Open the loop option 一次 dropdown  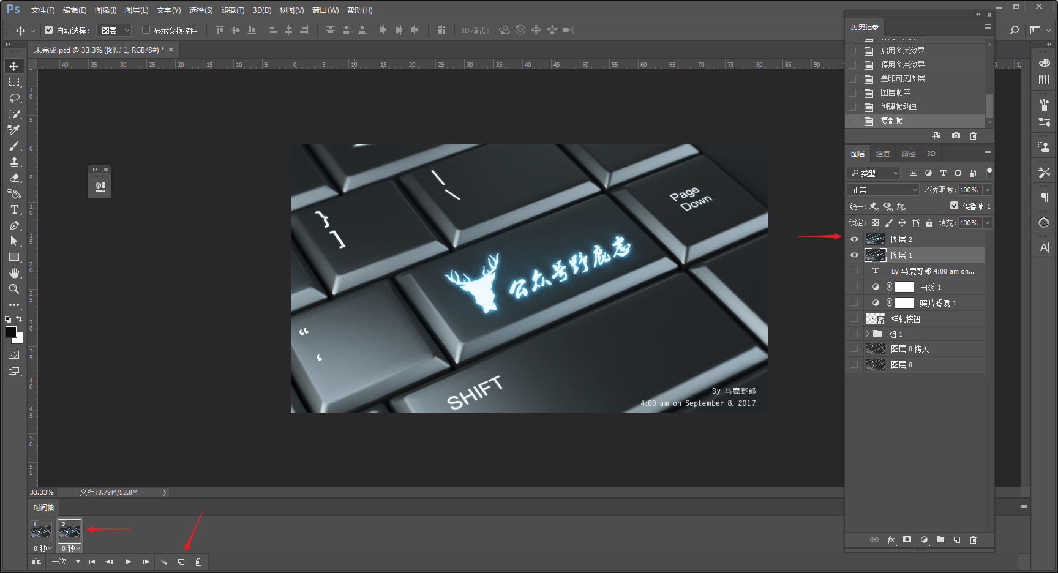(x=66, y=562)
